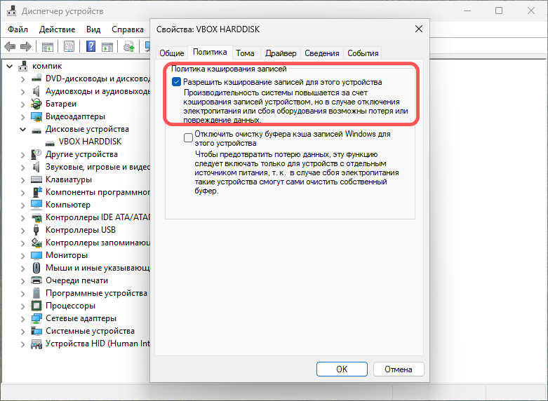Click the Батареи battery icon
Viewport: 548px width, 401px height.
click(37, 104)
